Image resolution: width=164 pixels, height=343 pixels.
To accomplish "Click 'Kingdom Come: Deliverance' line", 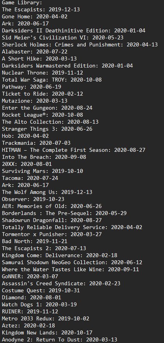I will (x=60, y=255).
